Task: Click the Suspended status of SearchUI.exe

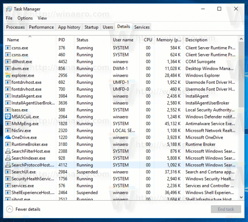Action: point(87,172)
